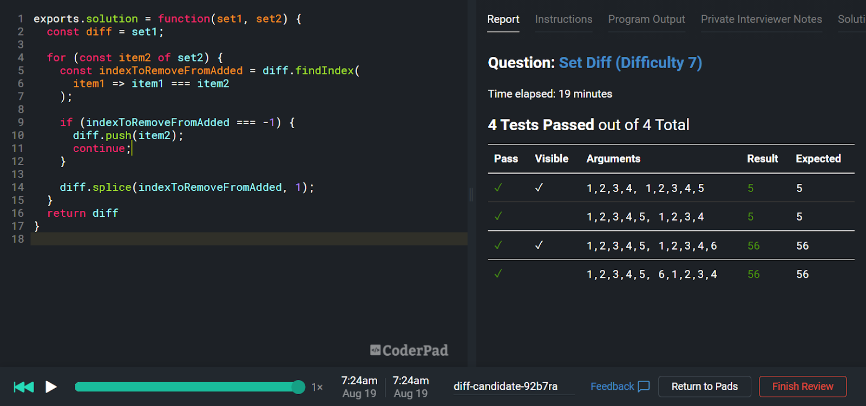Click the pane splitter handle between editor and report
This screenshot has width=866, height=406.
click(471, 195)
